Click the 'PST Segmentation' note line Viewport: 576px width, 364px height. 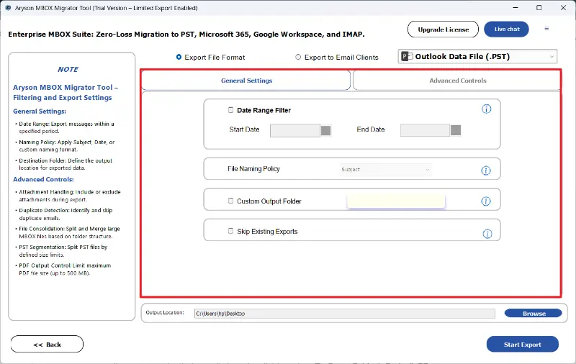click(63, 251)
